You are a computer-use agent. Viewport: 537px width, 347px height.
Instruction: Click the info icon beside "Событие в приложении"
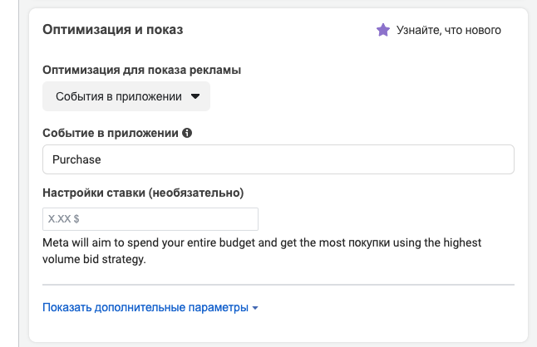[187, 133]
